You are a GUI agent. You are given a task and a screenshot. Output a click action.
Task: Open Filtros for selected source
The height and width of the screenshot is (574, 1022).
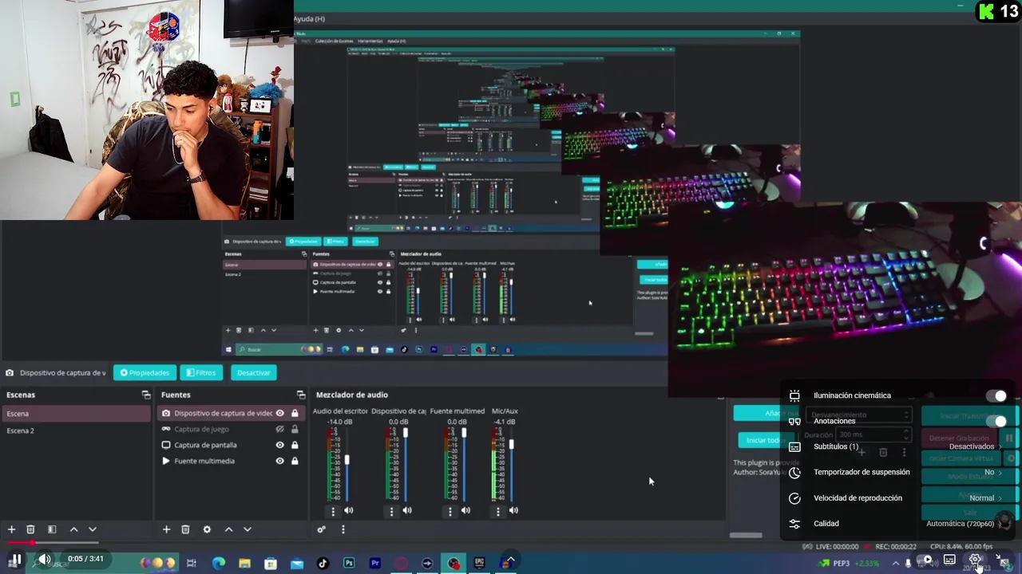click(x=201, y=372)
